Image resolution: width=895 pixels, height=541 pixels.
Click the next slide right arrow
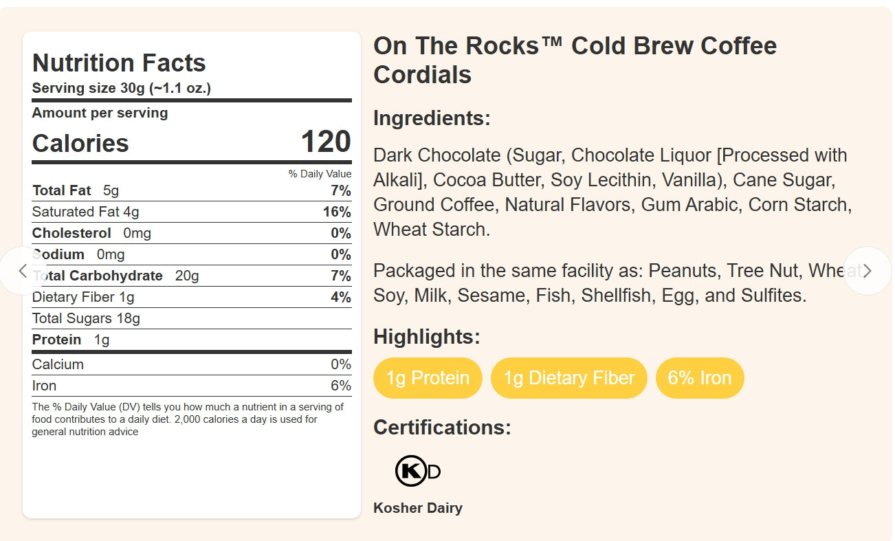pyautogui.click(x=867, y=271)
